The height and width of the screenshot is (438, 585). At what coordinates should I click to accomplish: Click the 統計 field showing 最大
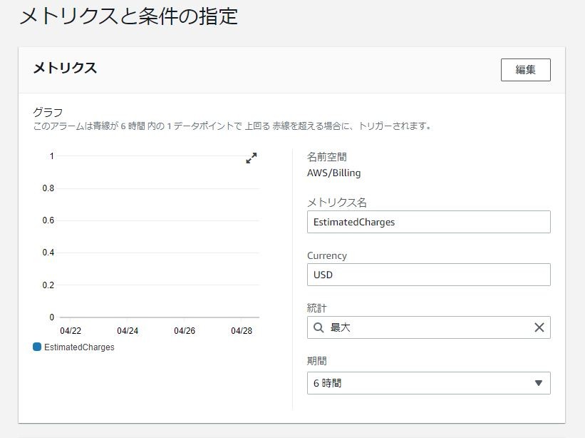tap(428, 327)
